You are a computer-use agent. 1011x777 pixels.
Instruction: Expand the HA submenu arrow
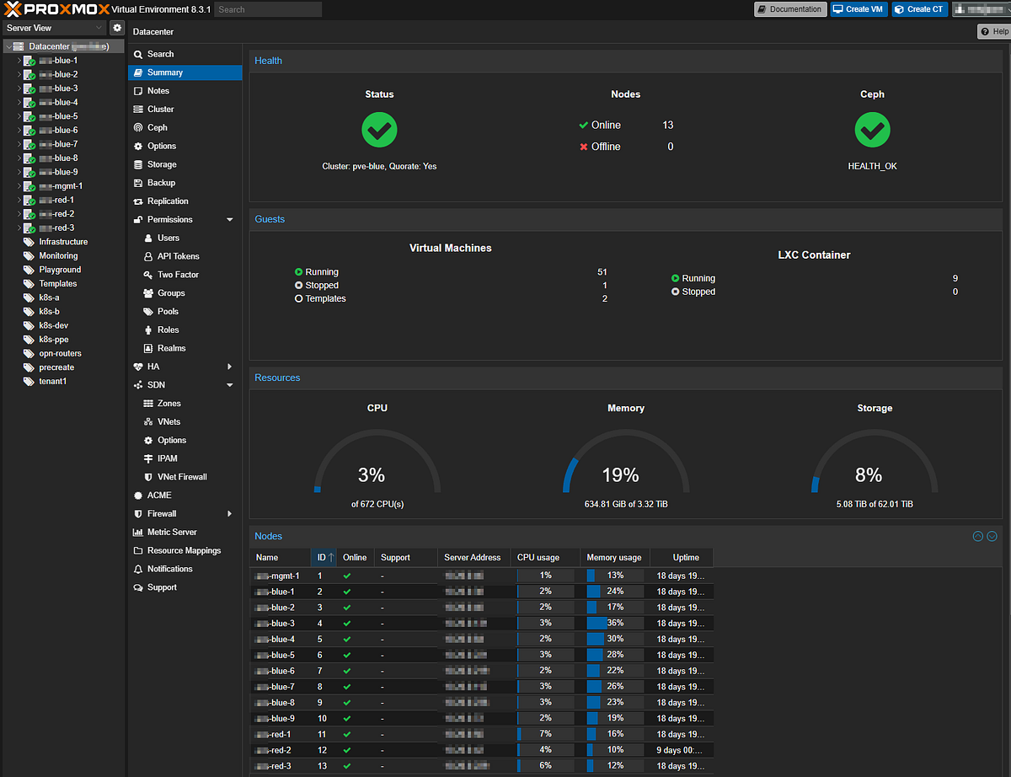(x=230, y=367)
